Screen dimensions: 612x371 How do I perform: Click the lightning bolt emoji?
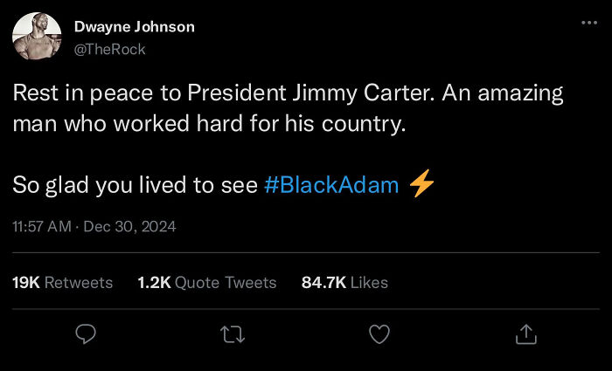pyautogui.click(x=421, y=185)
